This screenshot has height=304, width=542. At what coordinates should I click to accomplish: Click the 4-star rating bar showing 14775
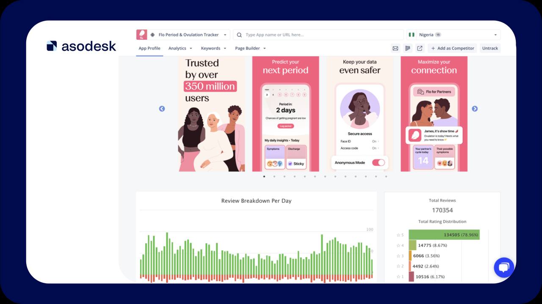(412, 245)
